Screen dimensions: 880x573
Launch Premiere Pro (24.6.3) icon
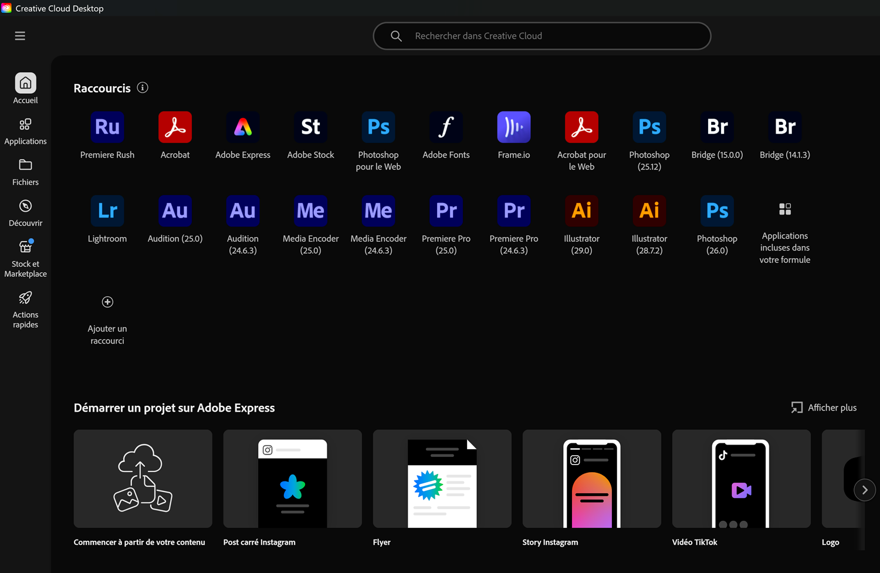point(514,211)
